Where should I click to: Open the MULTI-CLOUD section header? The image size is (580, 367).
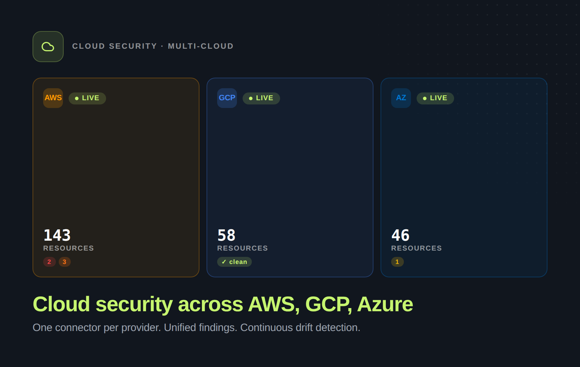coord(200,46)
